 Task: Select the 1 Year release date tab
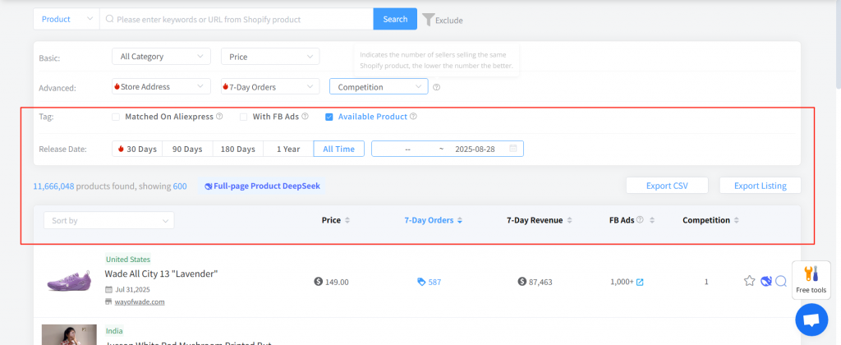[x=287, y=149]
